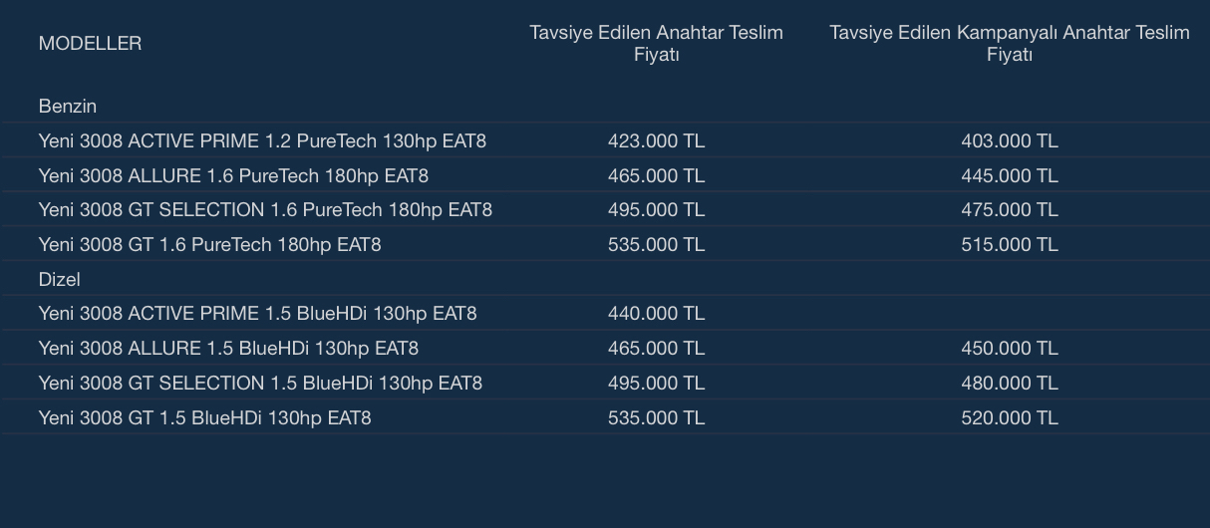
Task: Select the 403.000 TL campaign price
Action: 1009,140
